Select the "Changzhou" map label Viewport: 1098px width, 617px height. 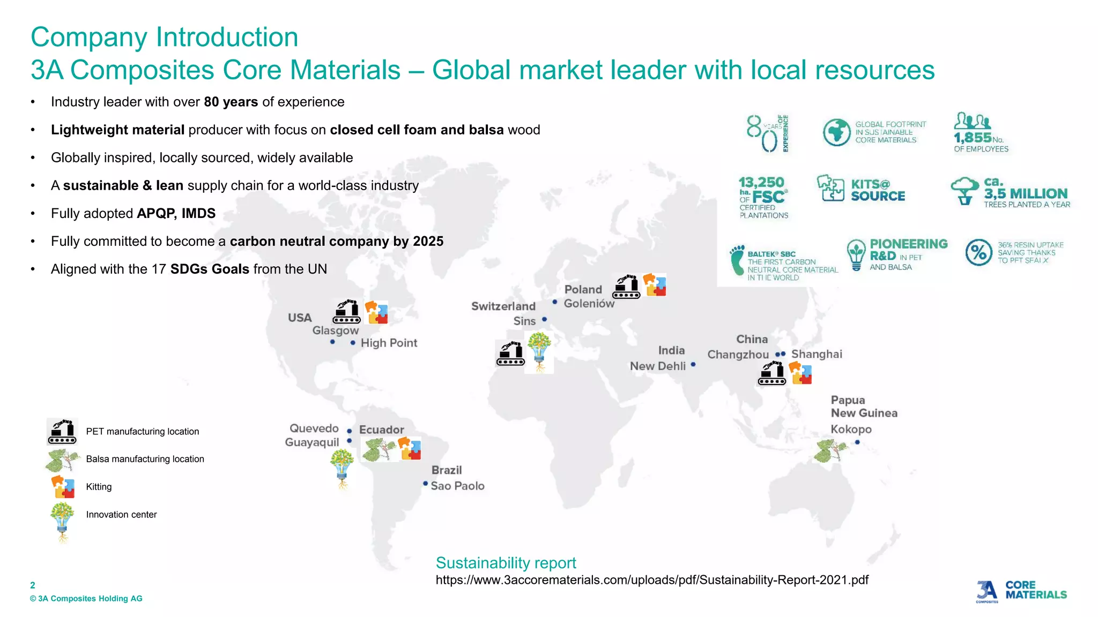pos(738,355)
